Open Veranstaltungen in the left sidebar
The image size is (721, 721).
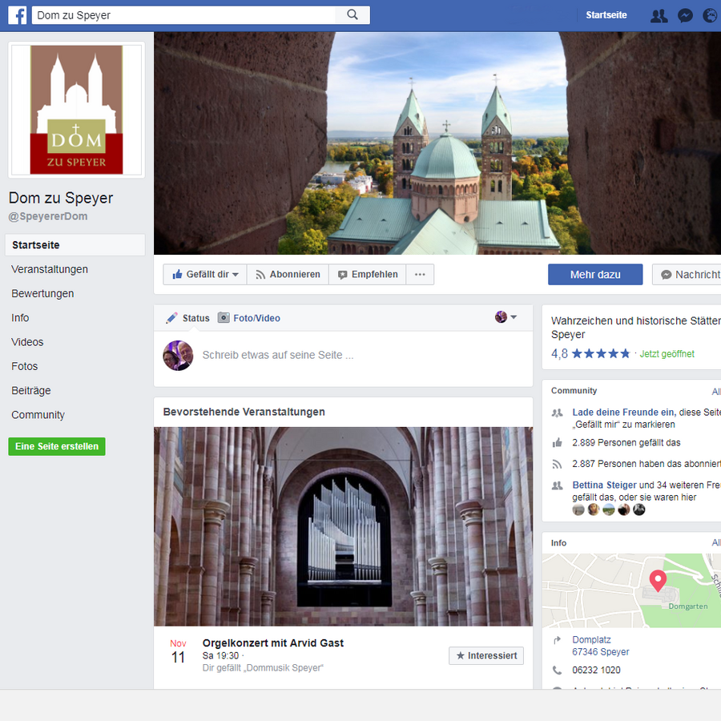point(50,269)
